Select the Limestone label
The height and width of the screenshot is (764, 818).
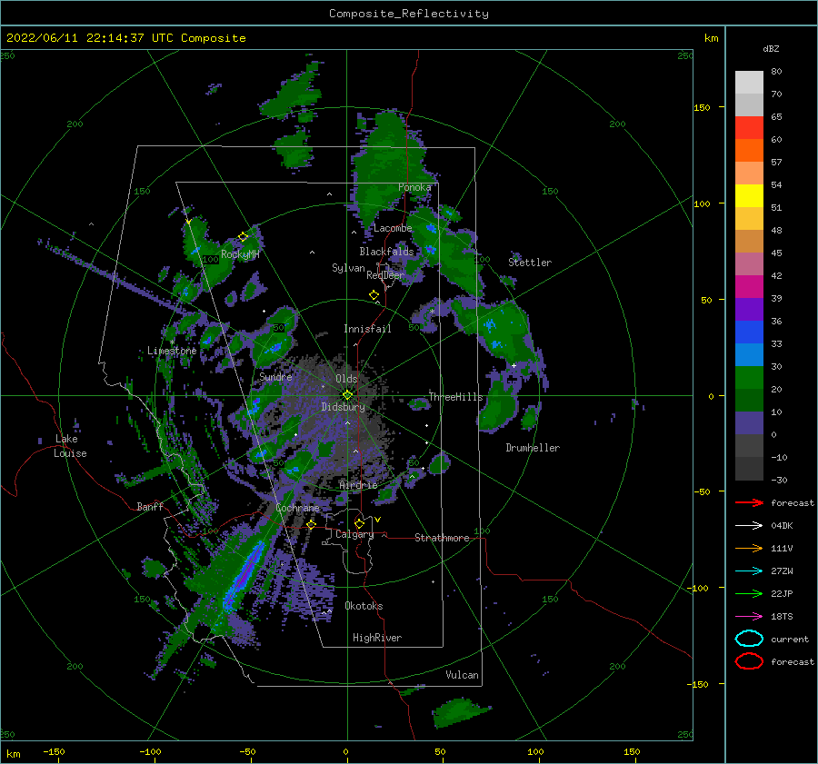pyautogui.click(x=172, y=351)
